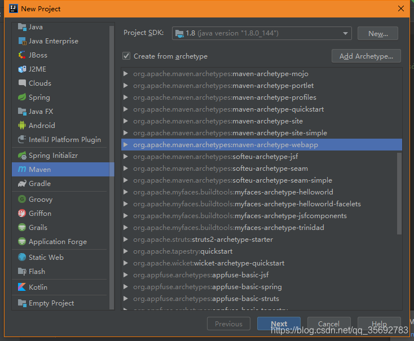This screenshot has width=414, height=341.
Task: Pick the Empty Project icon
Action: tap(22, 303)
